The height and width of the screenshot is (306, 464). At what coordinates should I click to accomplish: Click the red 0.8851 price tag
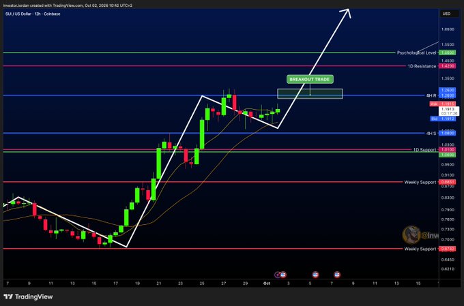pos(447,182)
